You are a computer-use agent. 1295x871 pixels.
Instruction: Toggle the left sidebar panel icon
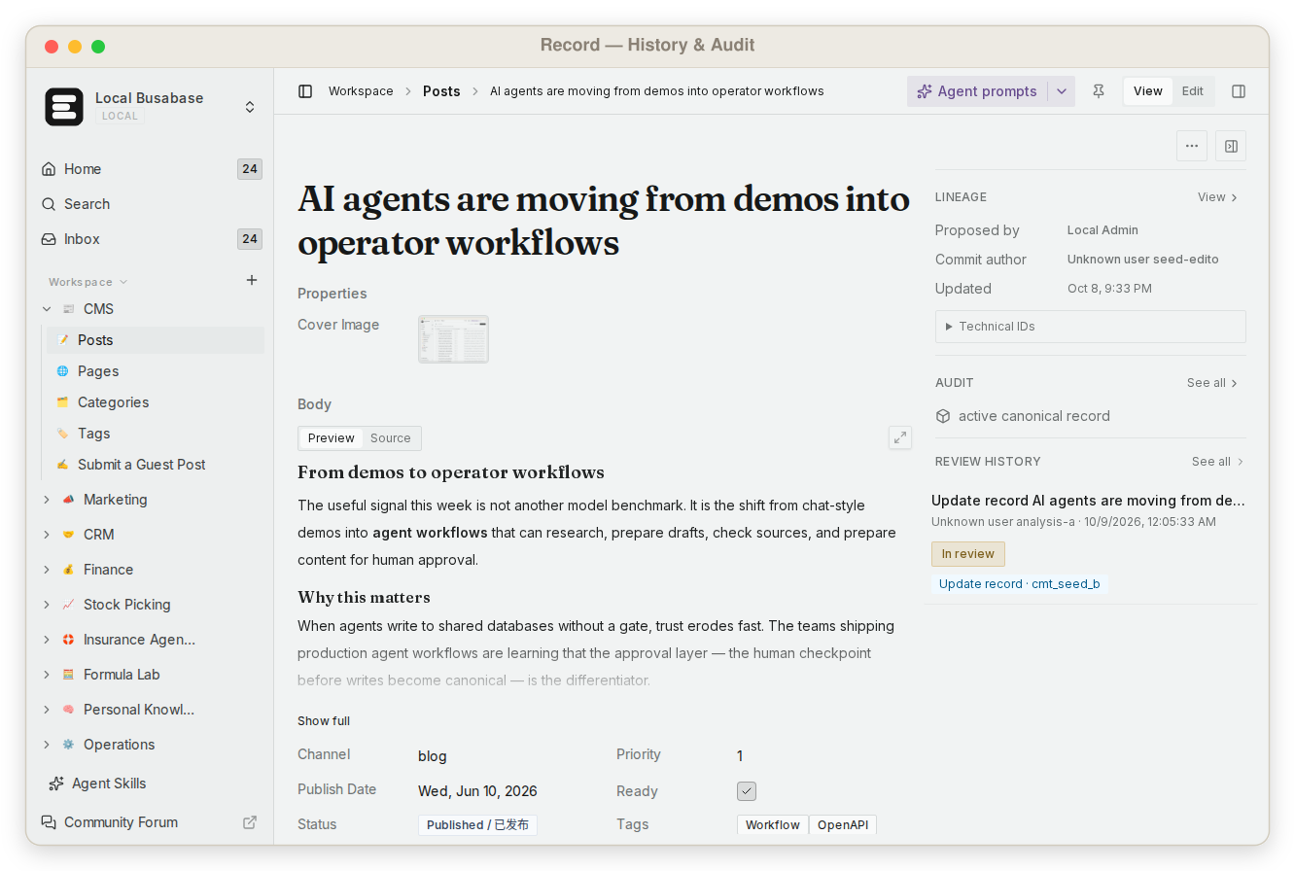(x=305, y=91)
